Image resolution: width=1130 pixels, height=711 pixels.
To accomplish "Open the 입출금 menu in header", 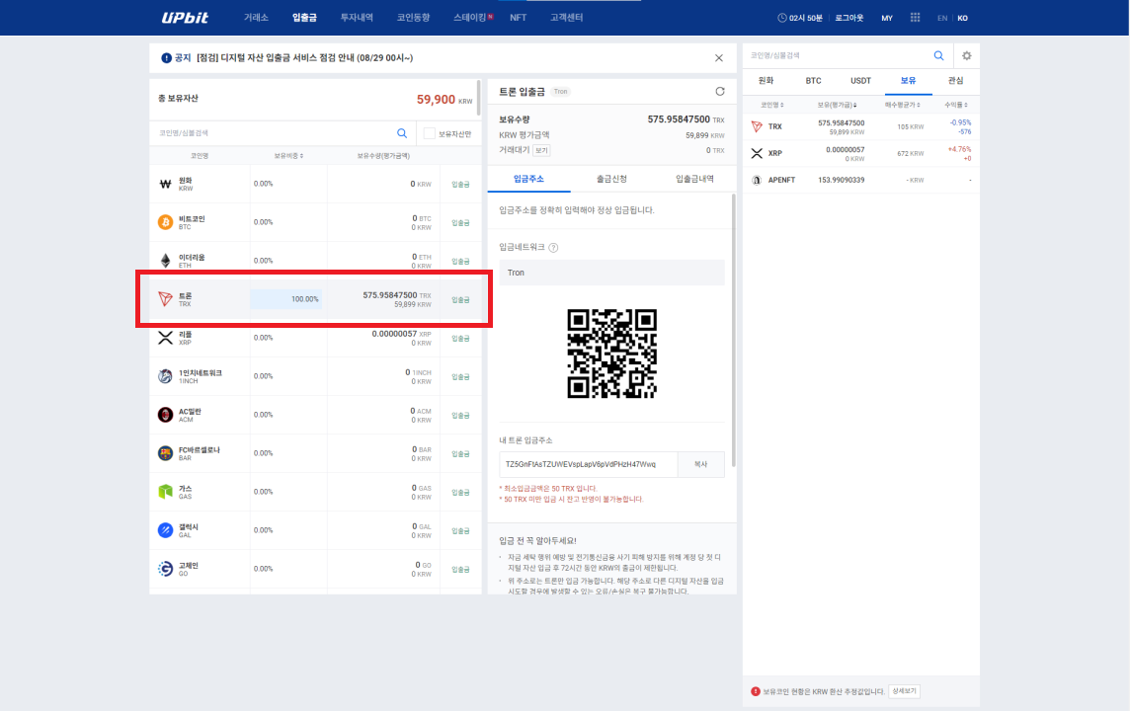I will coord(304,18).
